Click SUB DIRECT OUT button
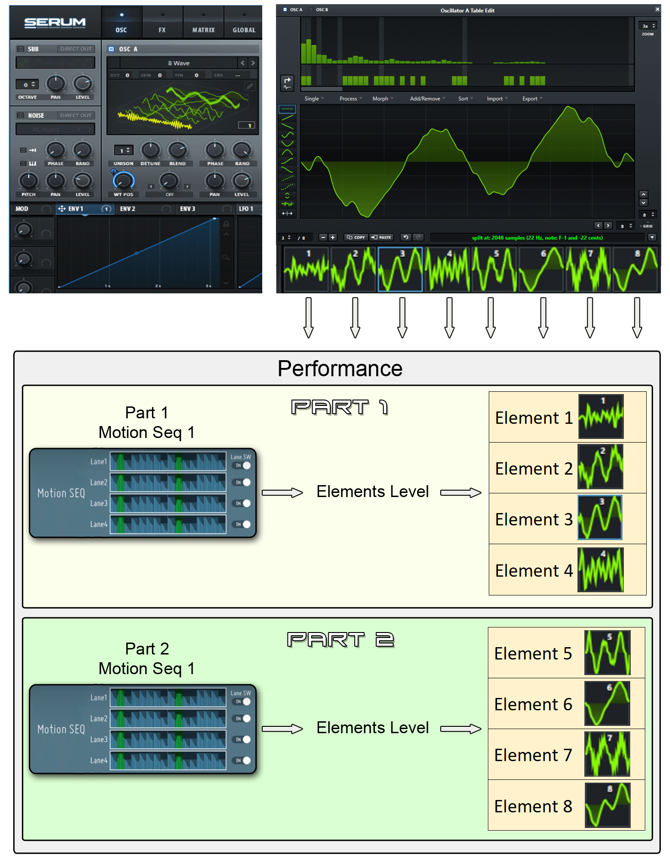Screen dimensions: 670x865 click(x=76, y=49)
